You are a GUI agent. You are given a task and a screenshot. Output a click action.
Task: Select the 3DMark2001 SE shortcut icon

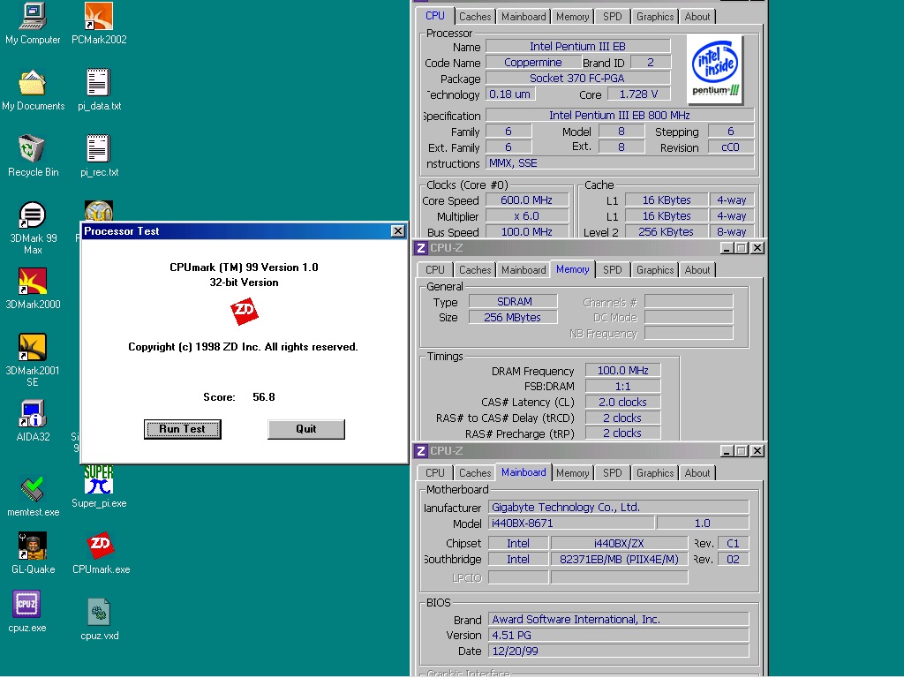point(33,348)
